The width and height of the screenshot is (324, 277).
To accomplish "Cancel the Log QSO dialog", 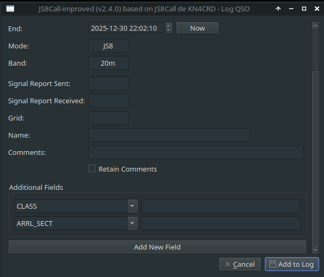I will (x=240, y=264).
